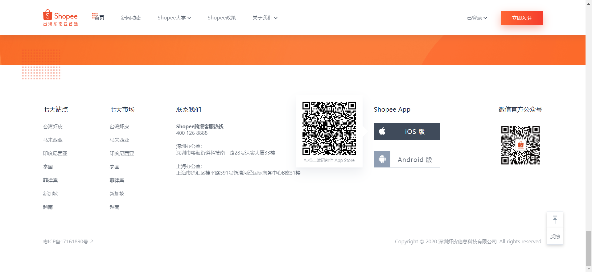This screenshot has height=272, width=592.
Task: Click the Android 版 download button
Action: (407, 159)
